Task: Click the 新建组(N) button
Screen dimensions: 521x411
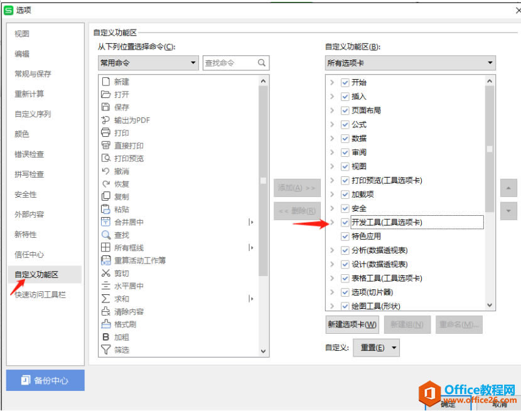Action: 407,324
